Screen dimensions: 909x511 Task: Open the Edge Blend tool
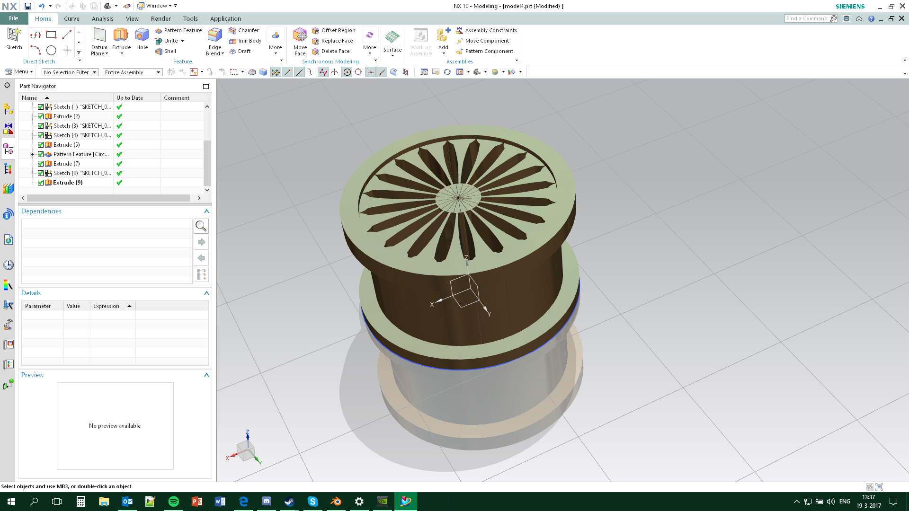pos(215,35)
